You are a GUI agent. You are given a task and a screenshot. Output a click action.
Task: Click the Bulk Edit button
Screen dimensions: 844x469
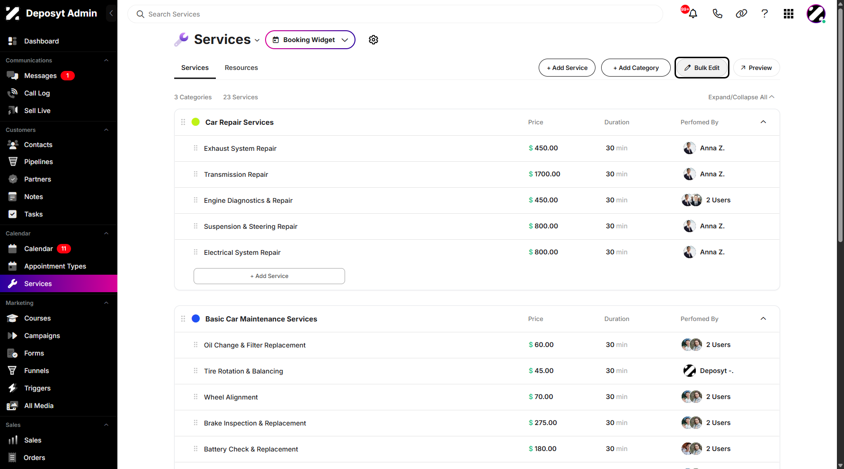[x=702, y=68]
